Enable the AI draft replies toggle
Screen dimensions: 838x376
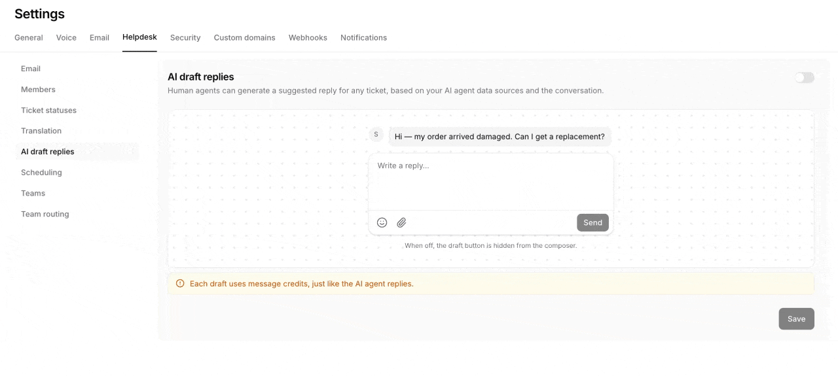805,78
